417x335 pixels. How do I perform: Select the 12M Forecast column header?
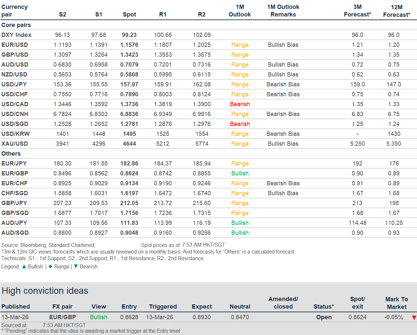pos(397,11)
